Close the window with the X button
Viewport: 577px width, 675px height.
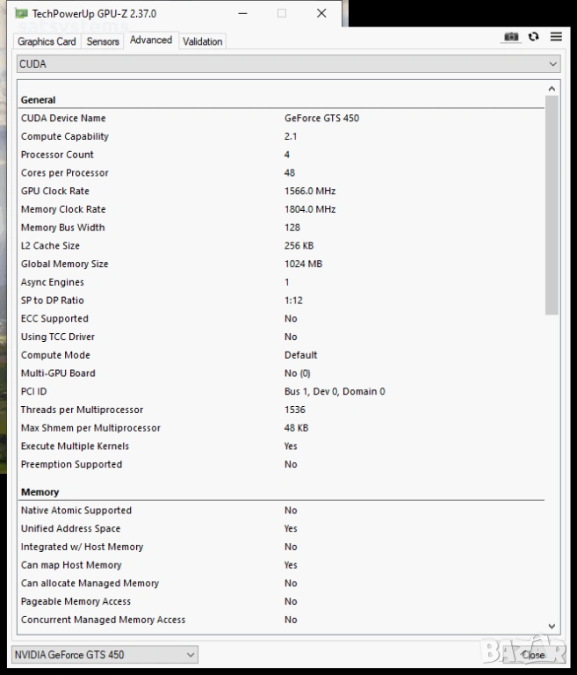tap(321, 13)
